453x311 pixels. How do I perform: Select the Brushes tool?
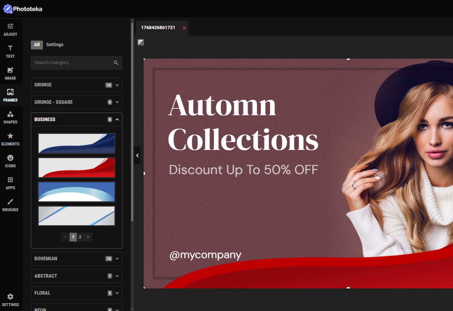(10, 205)
